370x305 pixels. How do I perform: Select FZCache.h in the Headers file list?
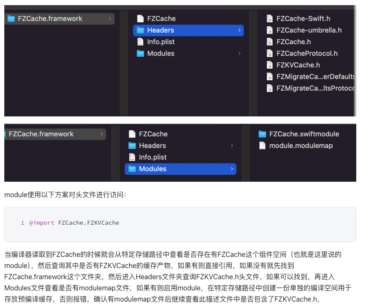(294, 42)
